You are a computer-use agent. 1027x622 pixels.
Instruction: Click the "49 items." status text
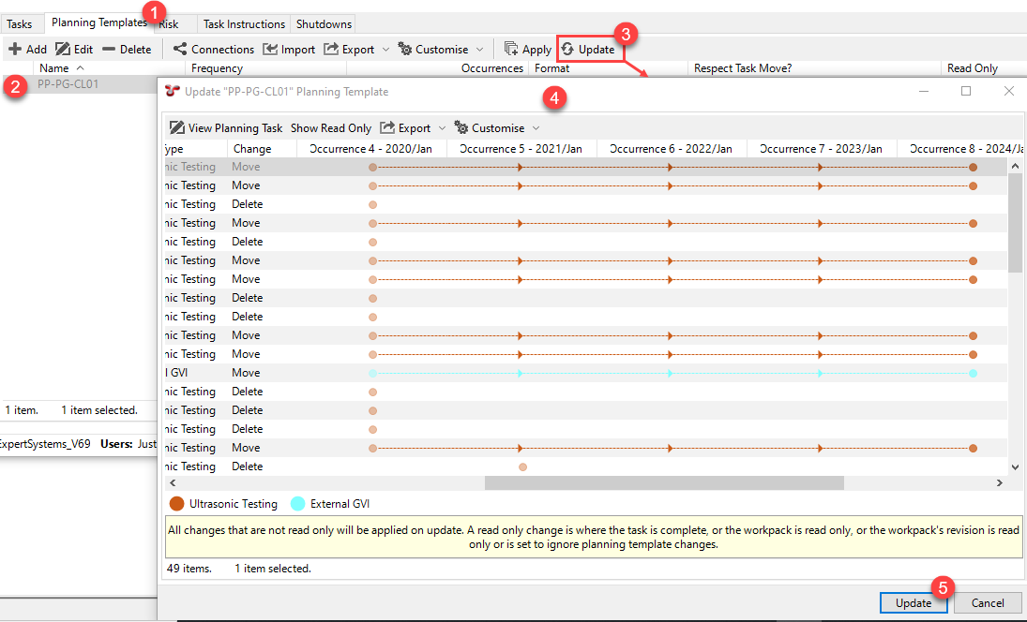point(189,569)
